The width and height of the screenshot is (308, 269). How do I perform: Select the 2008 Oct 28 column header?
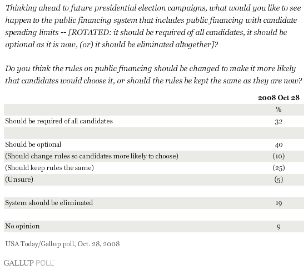tap(279, 98)
